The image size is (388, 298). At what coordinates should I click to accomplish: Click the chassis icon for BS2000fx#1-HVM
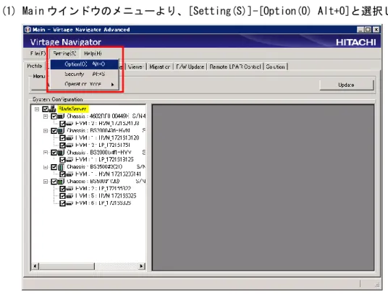[61, 153]
